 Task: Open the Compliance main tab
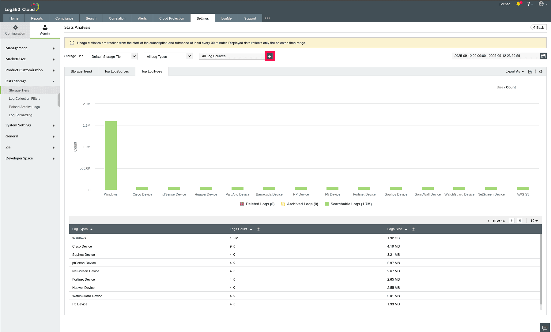tap(64, 18)
